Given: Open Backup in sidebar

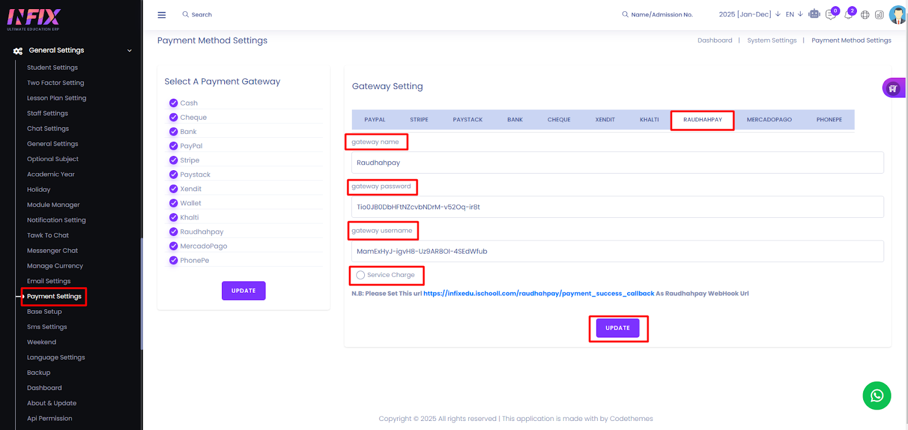Looking at the screenshot, I should coord(39,373).
